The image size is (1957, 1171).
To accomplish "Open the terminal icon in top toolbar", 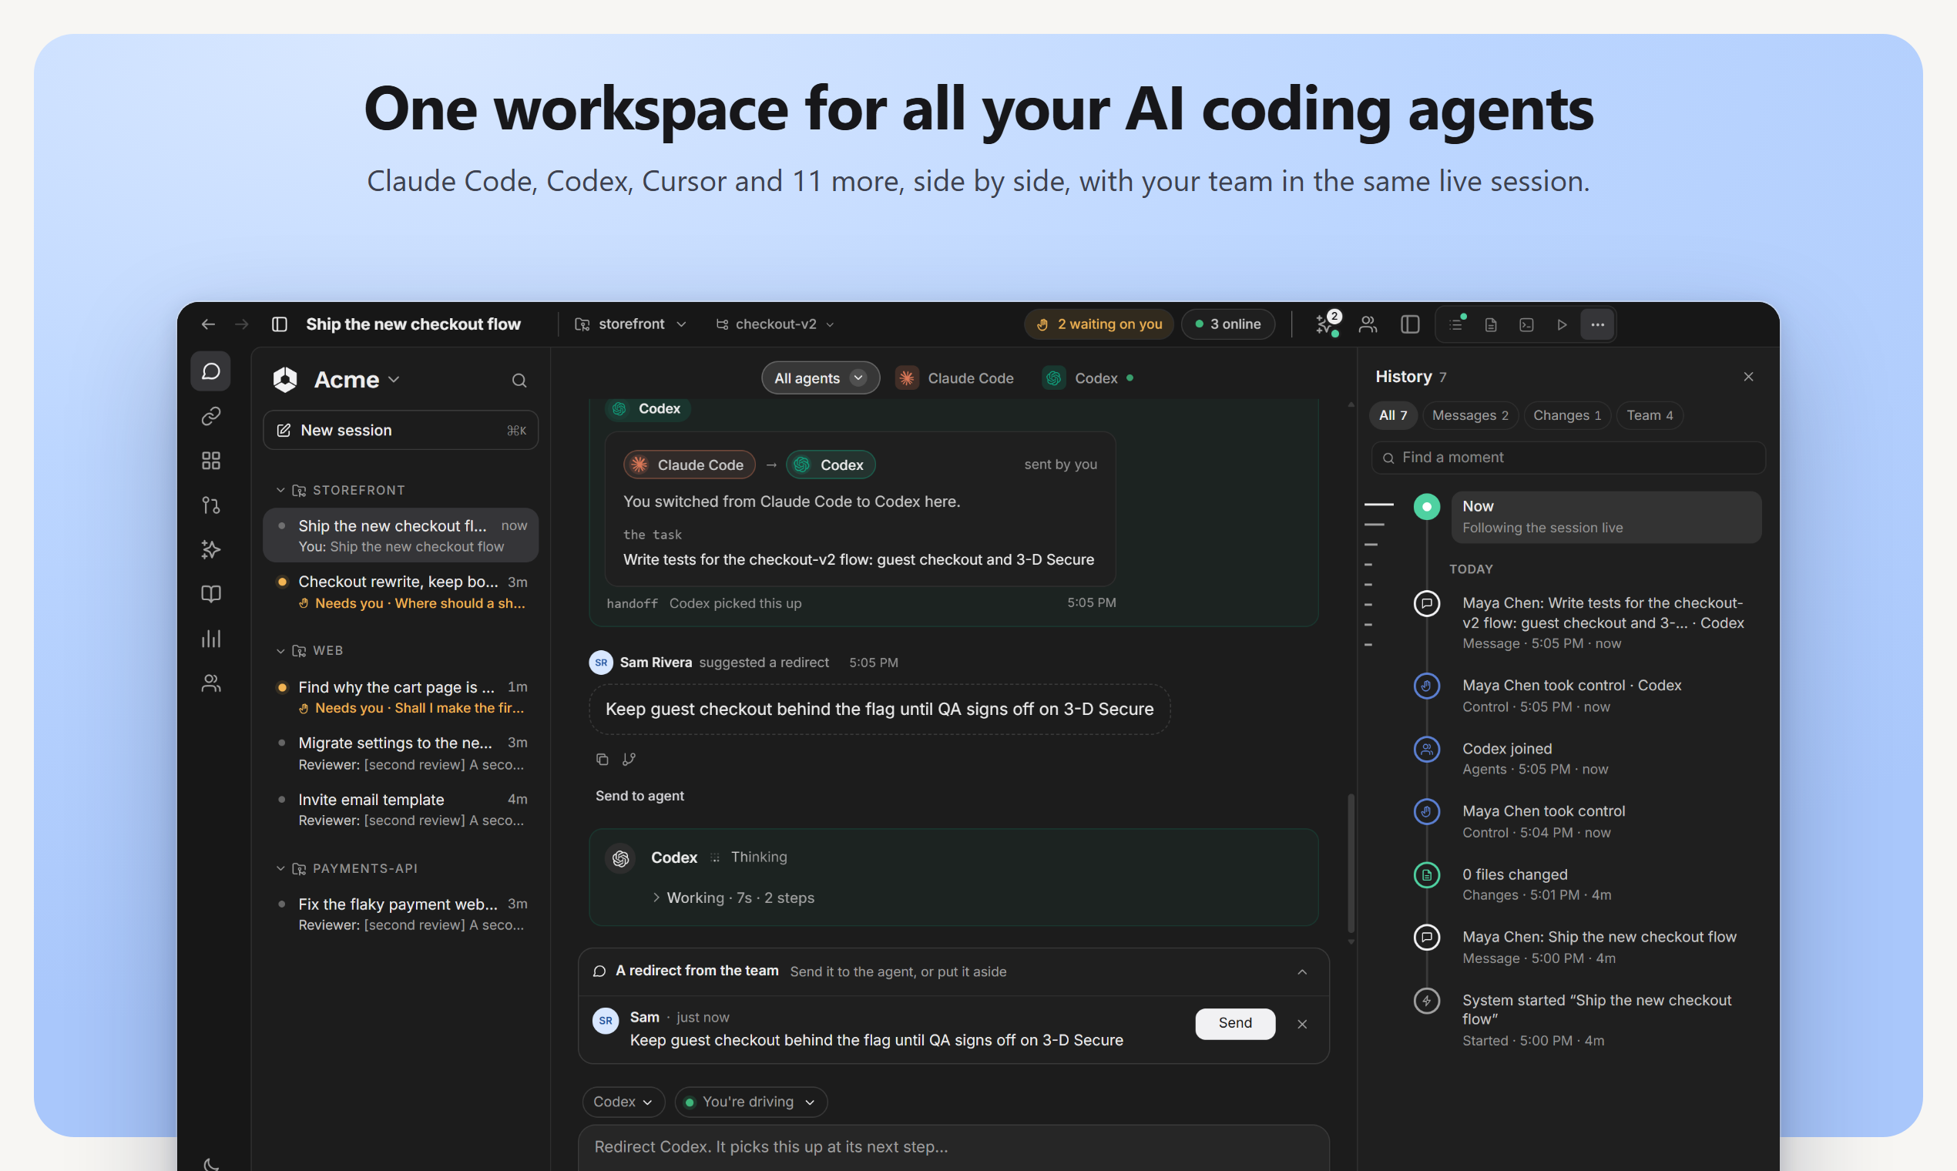I will coord(1527,324).
